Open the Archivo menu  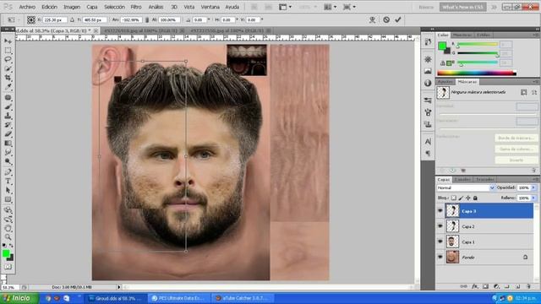[x=27, y=7]
